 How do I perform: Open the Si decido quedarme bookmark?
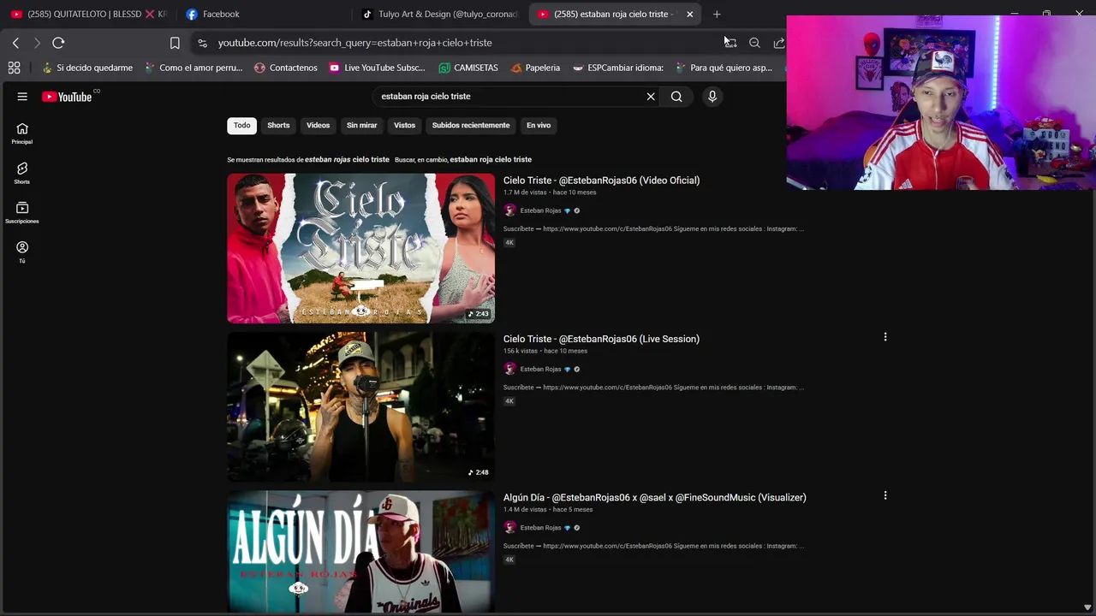[x=87, y=68]
